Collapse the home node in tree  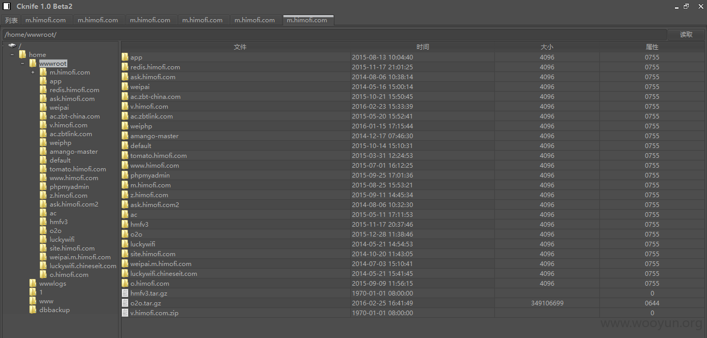12,54
